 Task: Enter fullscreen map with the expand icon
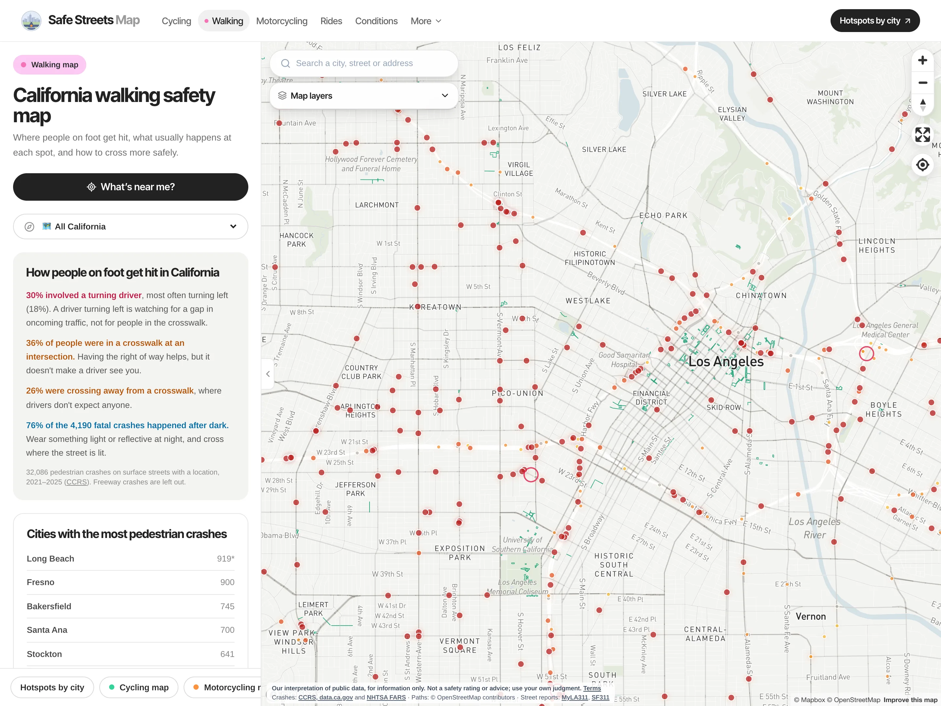tap(922, 135)
